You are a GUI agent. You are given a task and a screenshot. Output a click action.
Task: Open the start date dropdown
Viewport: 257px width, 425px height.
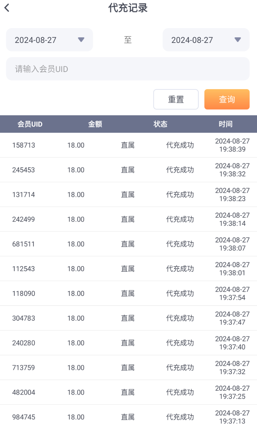pyautogui.click(x=49, y=40)
